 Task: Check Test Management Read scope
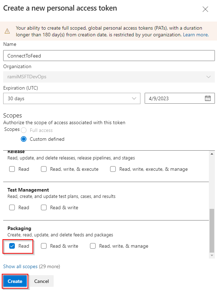tap(12, 207)
